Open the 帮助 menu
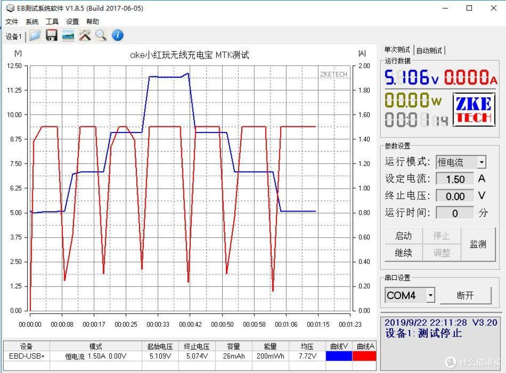Image resolution: width=506 pixels, height=373 pixels. 92,22
